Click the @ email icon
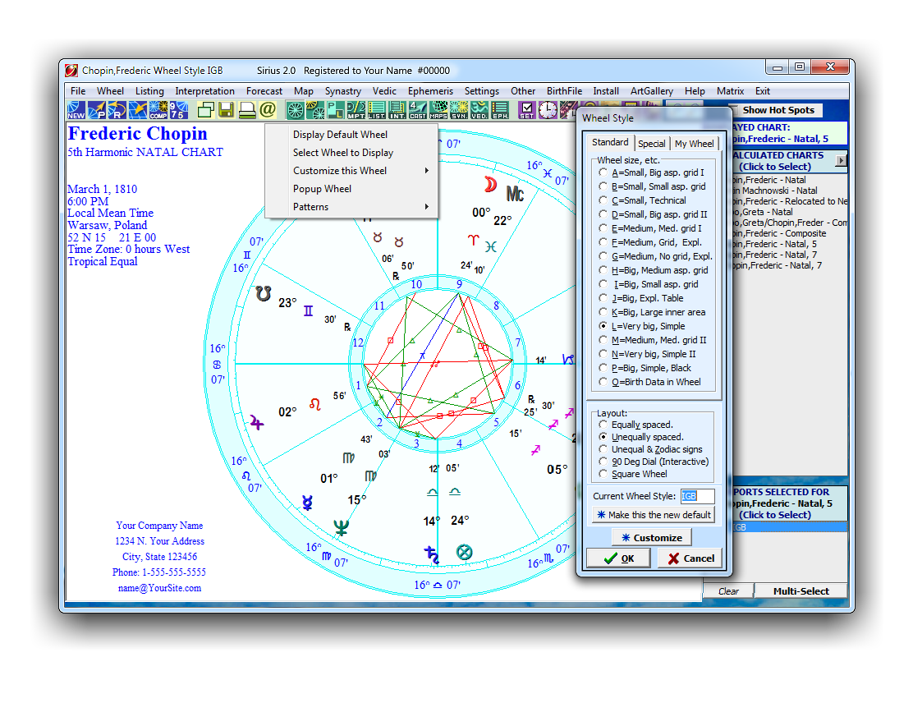913x703 pixels. click(x=268, y=110)
